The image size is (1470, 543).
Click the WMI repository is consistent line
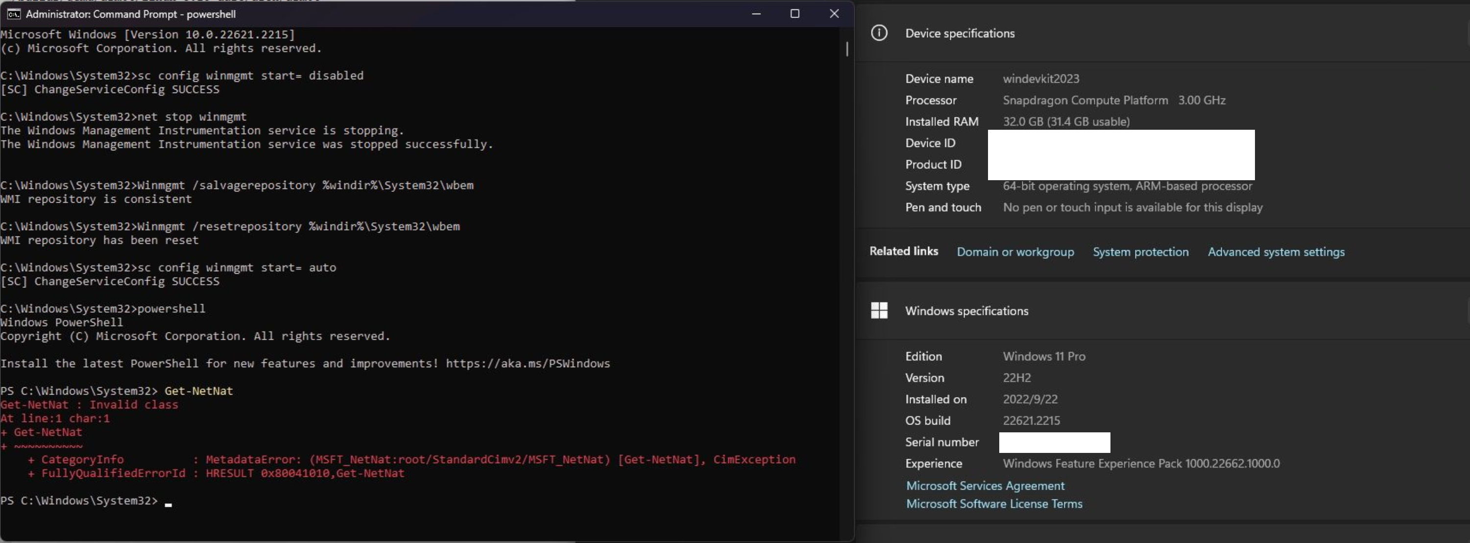point(96,199)
